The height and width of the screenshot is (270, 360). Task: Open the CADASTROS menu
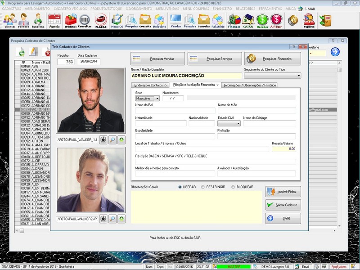click(x=12, y=9)
